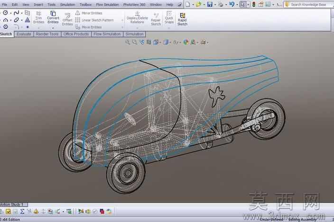Click the Apply Scene icon
Viewport: 334px width, 222px height.
click(193, 42)
